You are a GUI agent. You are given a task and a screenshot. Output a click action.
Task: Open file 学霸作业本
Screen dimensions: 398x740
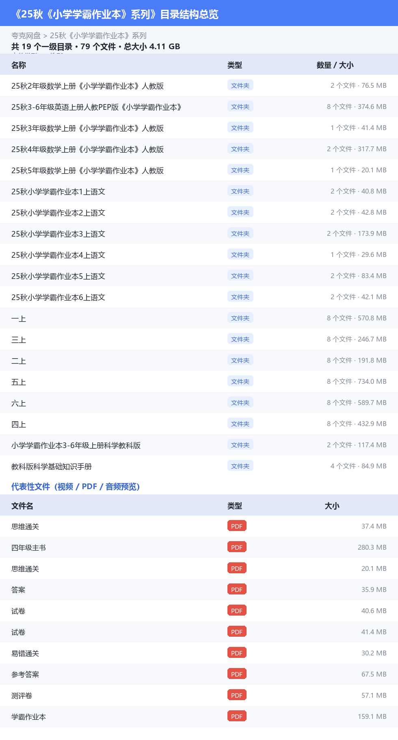pos(28,717)
